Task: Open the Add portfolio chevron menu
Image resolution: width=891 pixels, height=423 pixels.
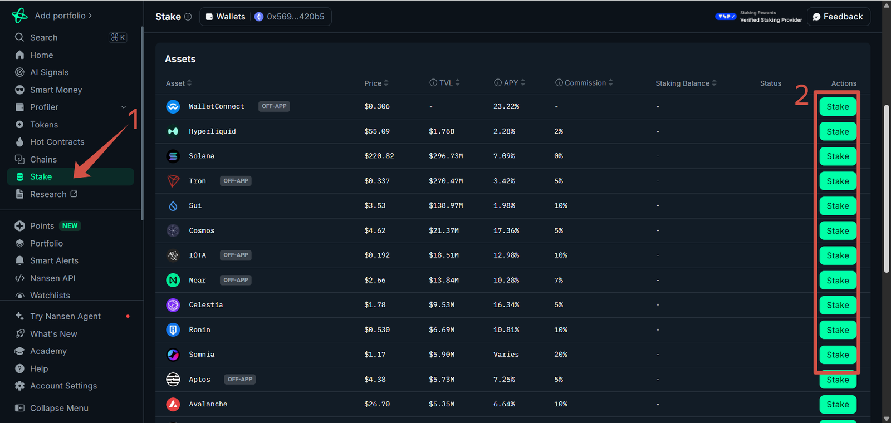Action: click(90, 16)
